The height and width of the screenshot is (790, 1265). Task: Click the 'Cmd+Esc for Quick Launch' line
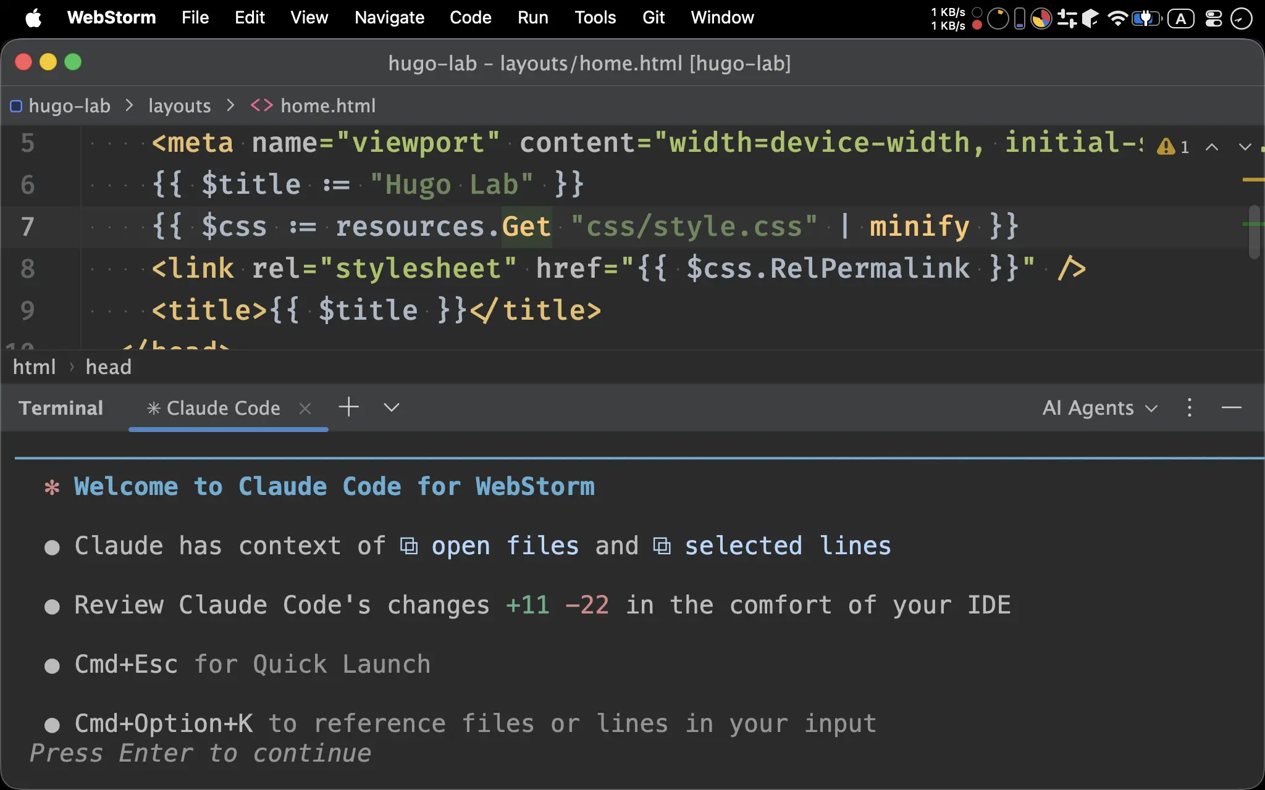[x=253, y=664]
